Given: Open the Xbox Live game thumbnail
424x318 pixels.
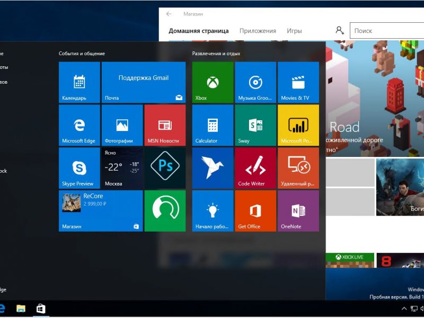Looking at the screenshot, I should pos(350,260).
